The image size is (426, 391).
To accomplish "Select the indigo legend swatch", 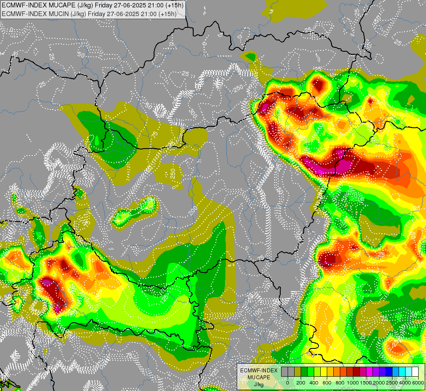I will coord(382,372).
